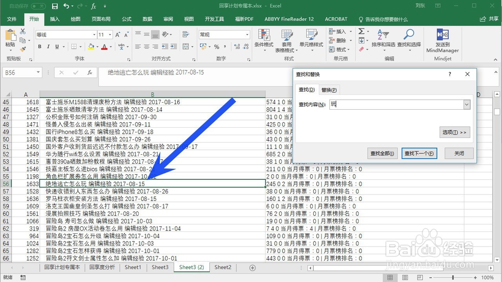Switch to page break preview icon
The height and width of the screenshot is (282, 502).
point(420,277)
